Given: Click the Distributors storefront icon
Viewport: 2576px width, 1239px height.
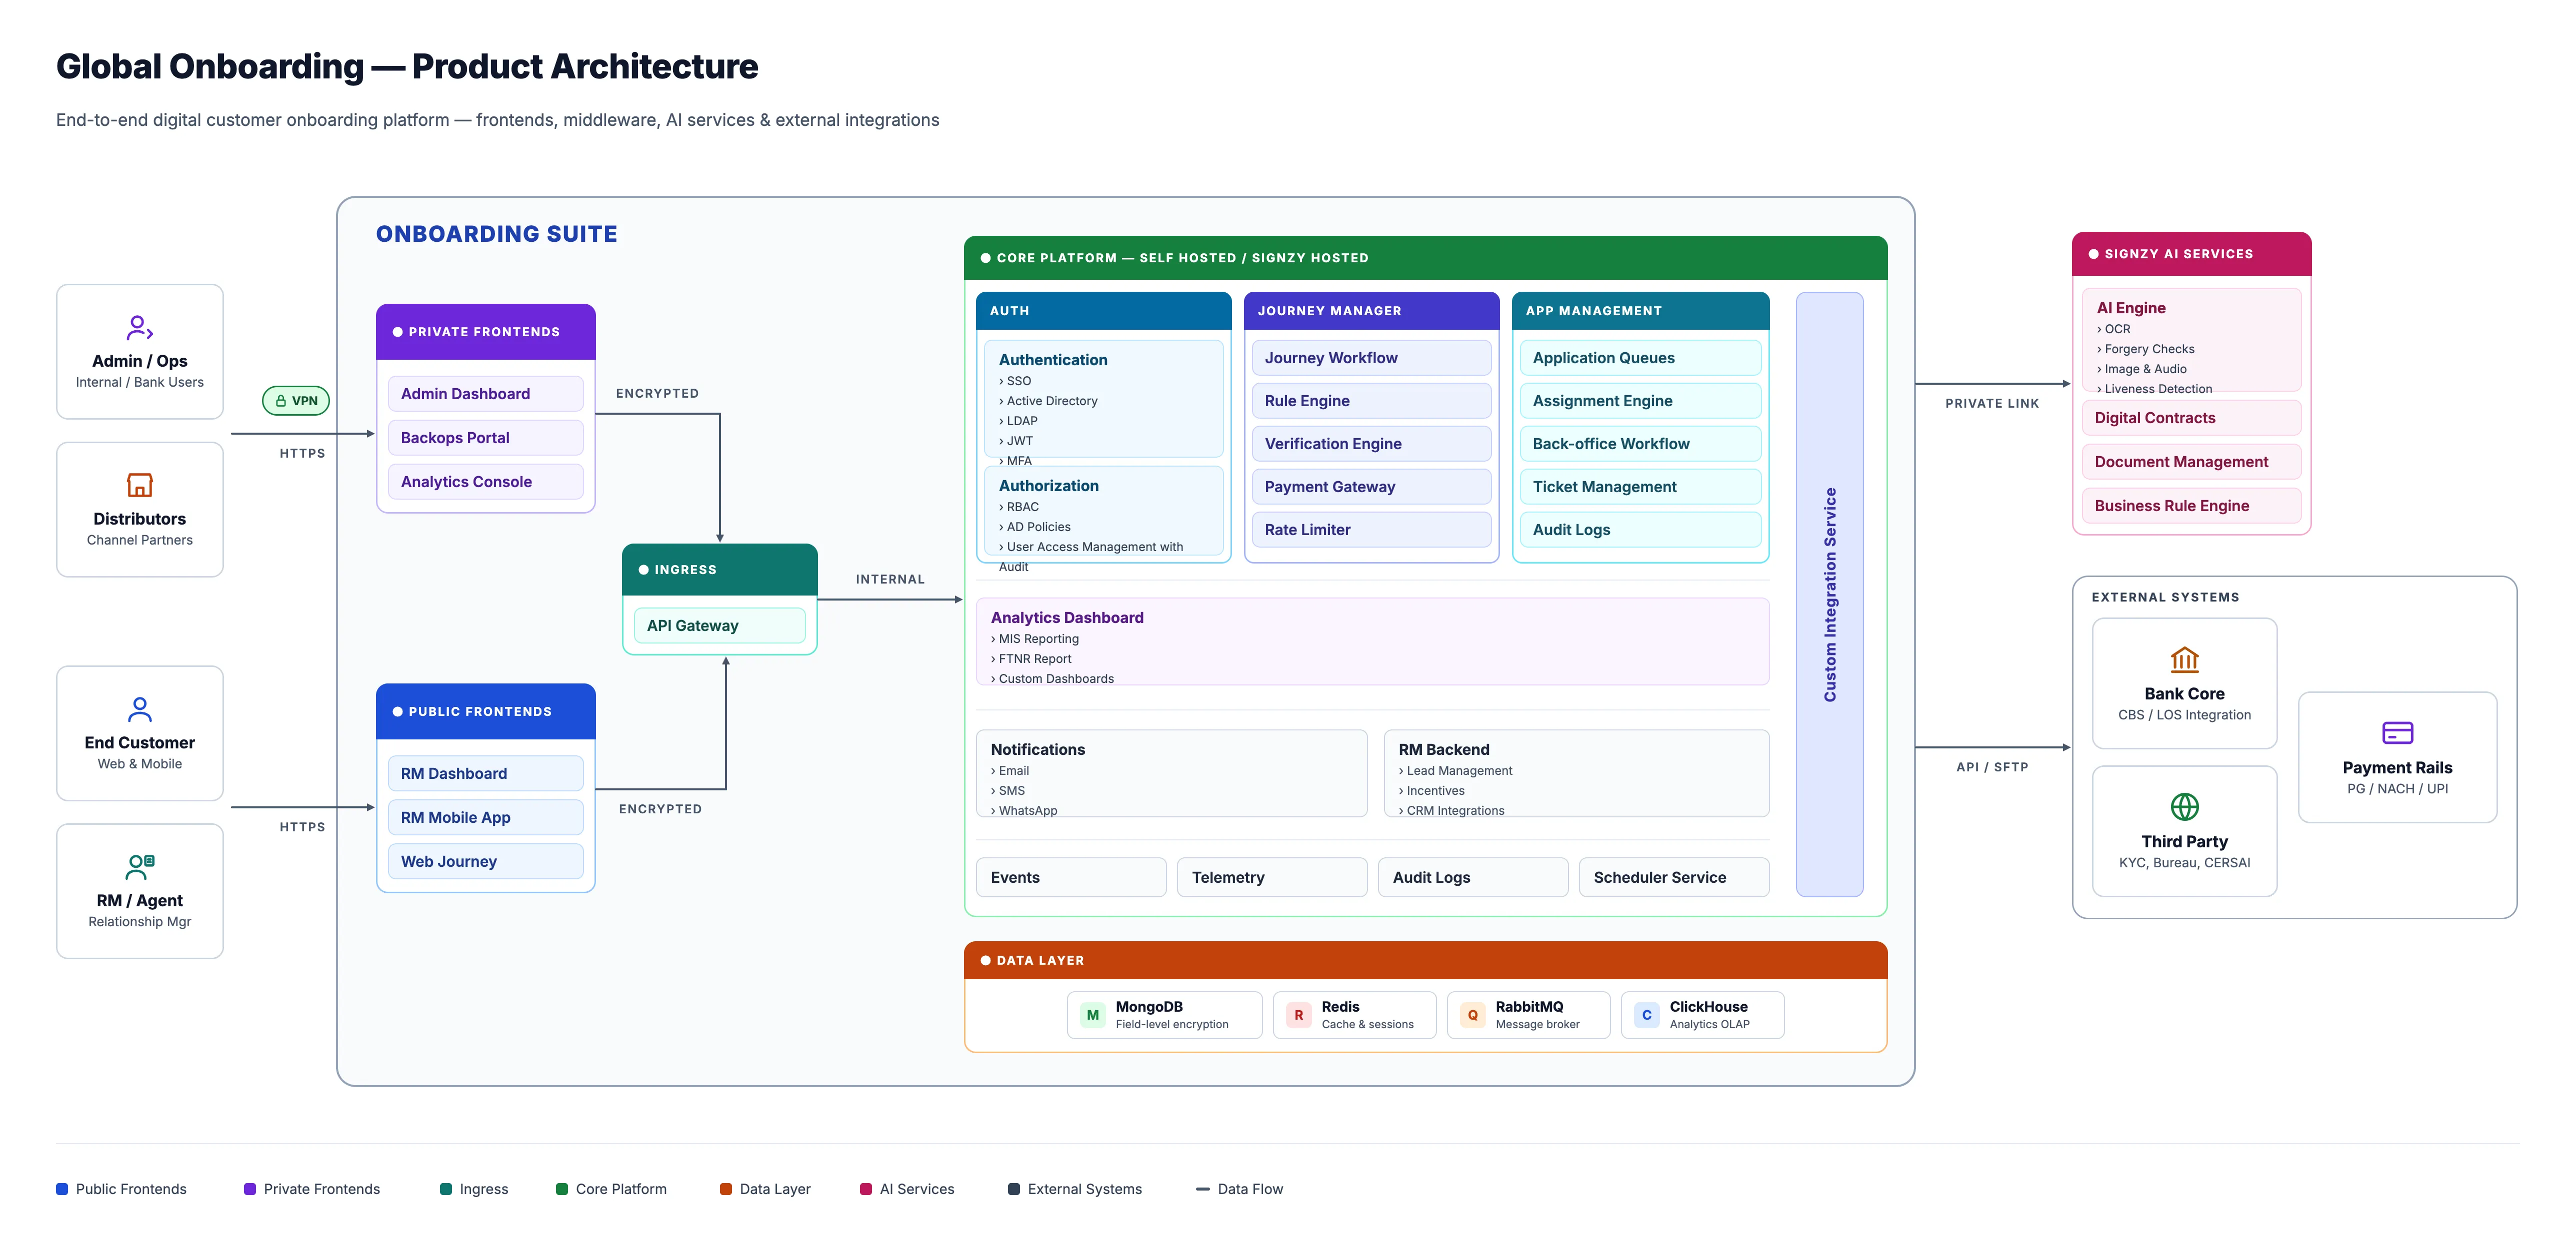Looking at the screenshot, I should (x=140, y=485).
